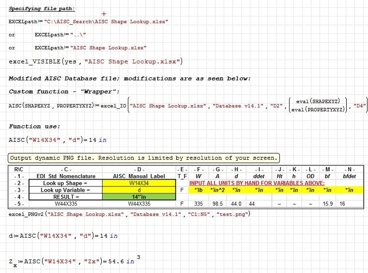Click the AISC expression directly under Function use
This screenshot has width=368, height=273.
coord(57,140)
